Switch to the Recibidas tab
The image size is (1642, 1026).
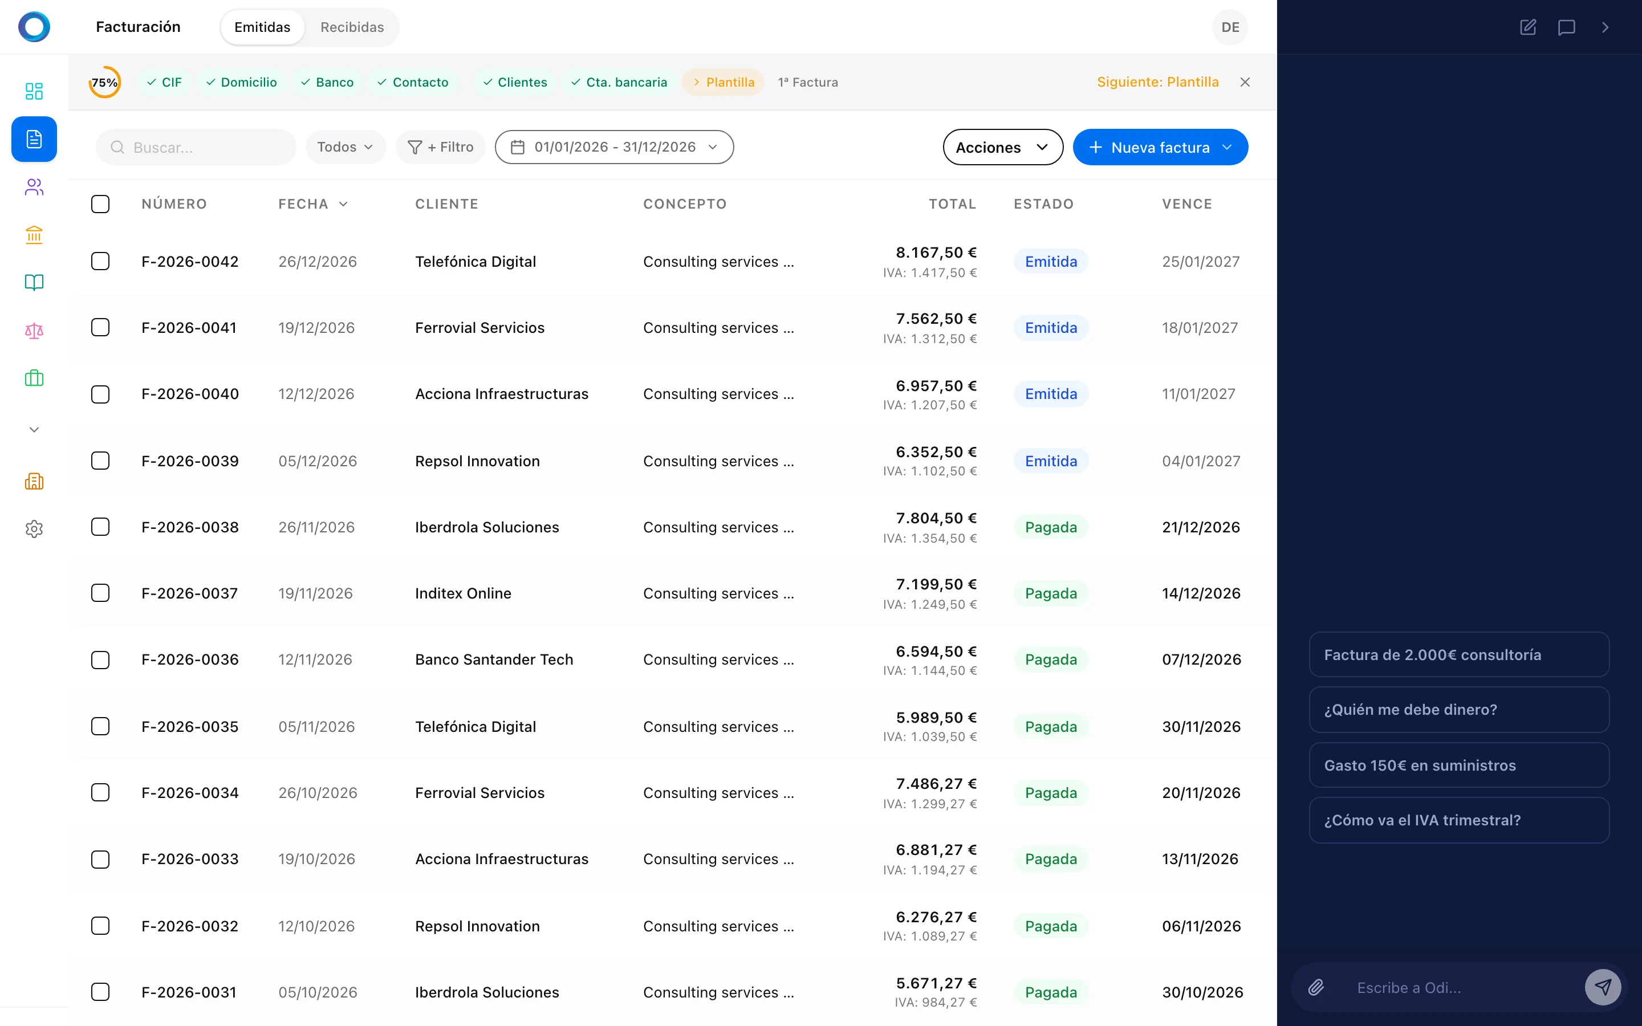click(x=351, y=27)
